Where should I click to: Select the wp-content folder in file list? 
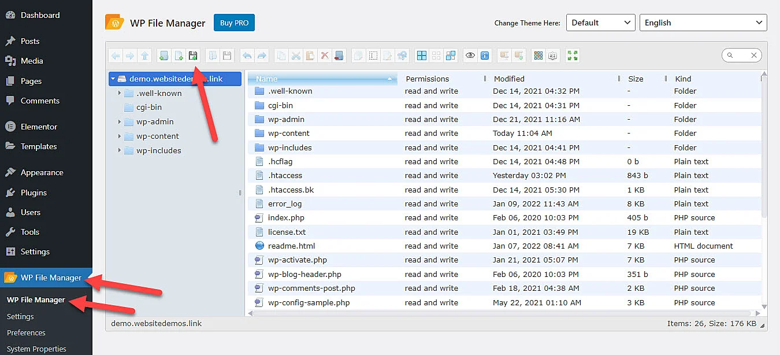(x=504, y=133)
